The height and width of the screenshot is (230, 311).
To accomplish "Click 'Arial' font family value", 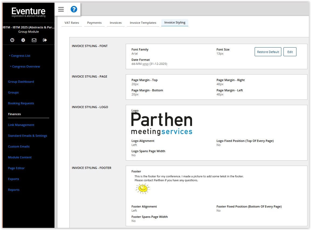I will pyautogui.click(x=135, y=54).
